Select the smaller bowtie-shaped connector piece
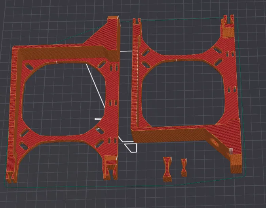 [x=184, y=168]
